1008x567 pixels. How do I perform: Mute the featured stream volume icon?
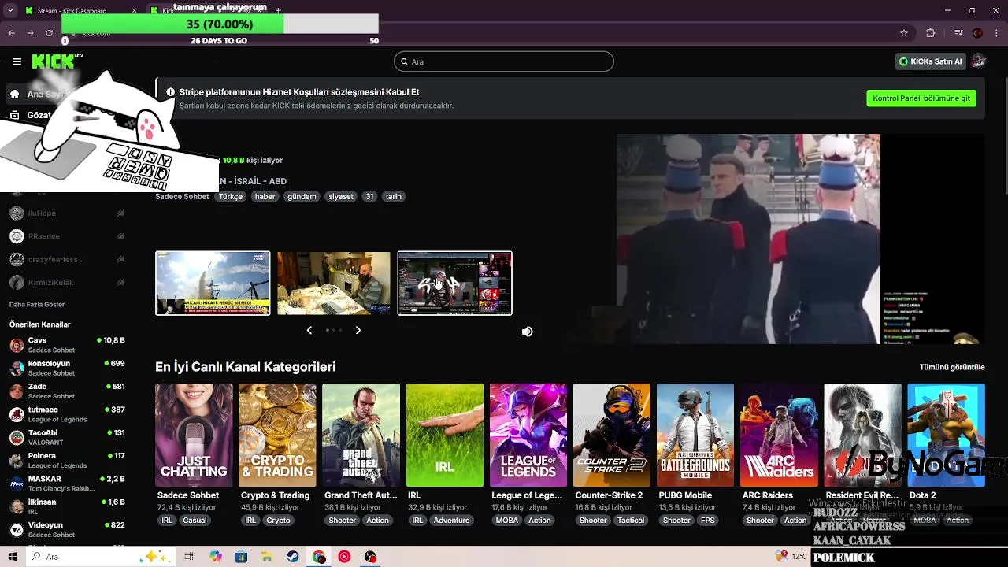coord(528,332)
